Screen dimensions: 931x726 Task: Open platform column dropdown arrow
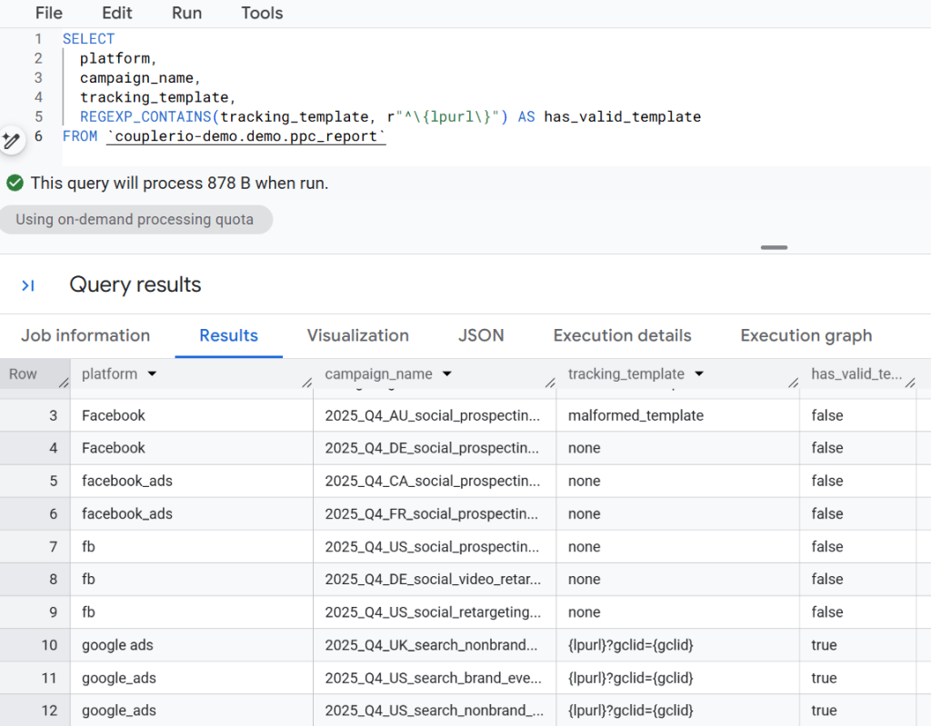(x=152, y=374)
